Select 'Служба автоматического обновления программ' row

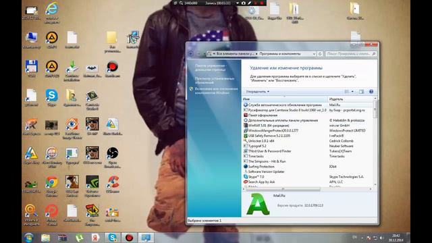click(308, 105)
